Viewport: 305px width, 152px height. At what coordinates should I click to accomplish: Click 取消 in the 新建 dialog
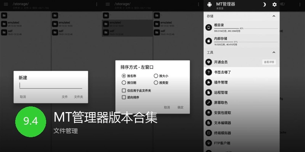23,97
